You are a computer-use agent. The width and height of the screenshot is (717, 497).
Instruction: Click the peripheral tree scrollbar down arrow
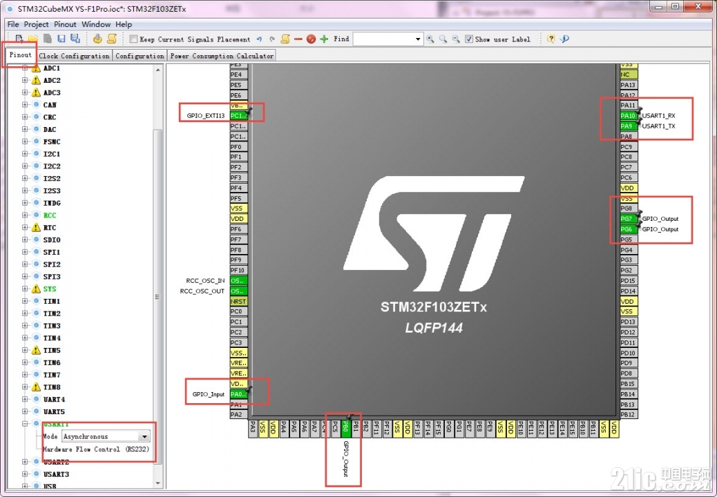pyautogui.click(x=157, y=483)
